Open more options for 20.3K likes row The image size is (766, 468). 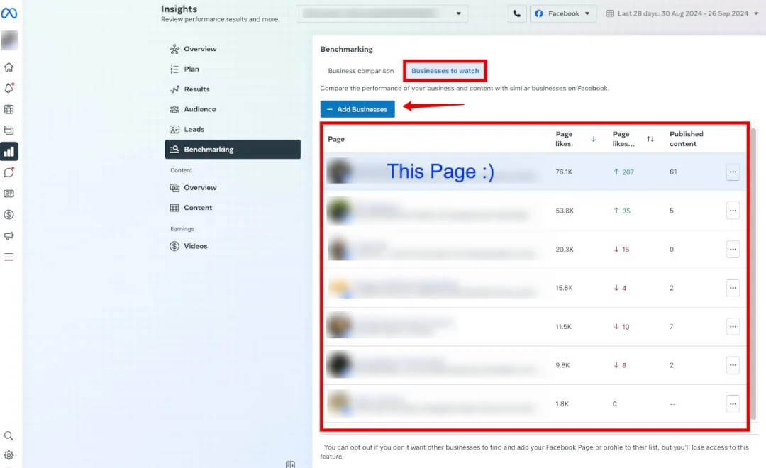click(x=733, y=249)
